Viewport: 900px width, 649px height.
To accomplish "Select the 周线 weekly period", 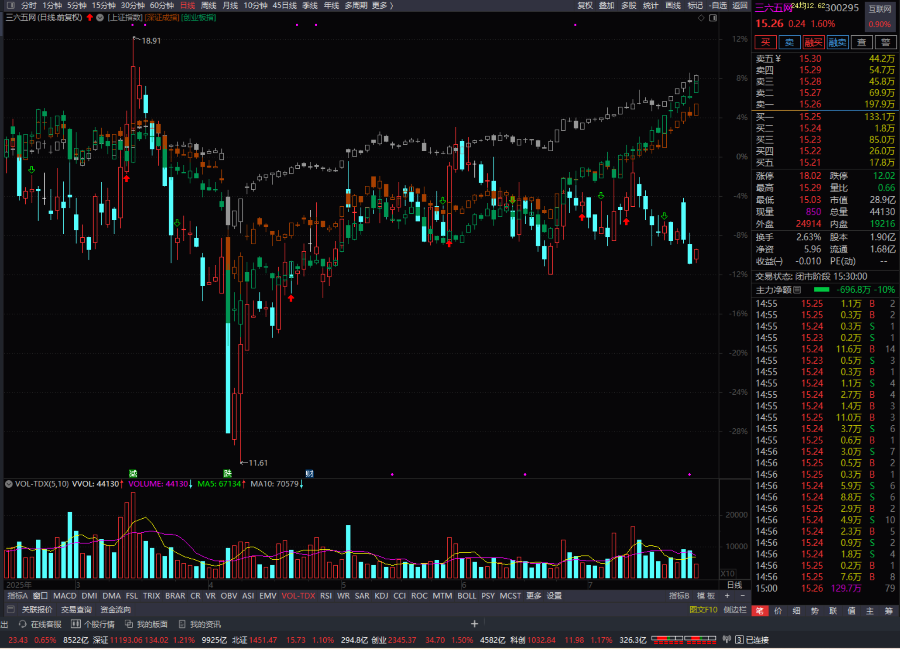I will coord(208,5).
